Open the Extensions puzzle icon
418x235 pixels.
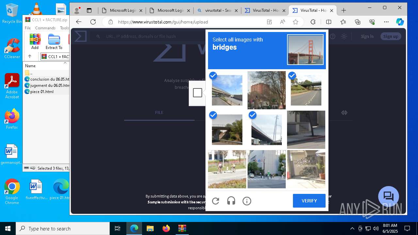click(x=313, y=22)
